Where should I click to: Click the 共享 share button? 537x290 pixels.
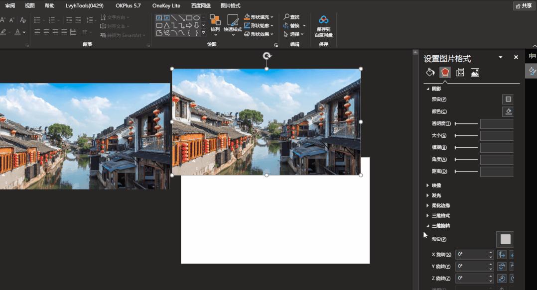(x=524, y=5)
